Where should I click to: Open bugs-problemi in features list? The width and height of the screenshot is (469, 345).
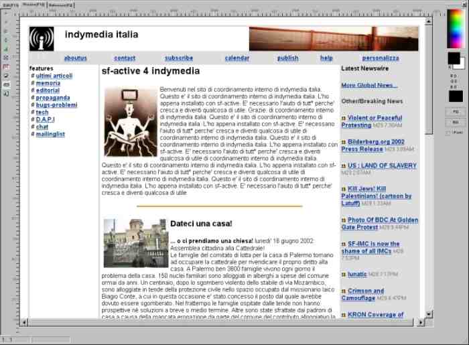[56, 105]
